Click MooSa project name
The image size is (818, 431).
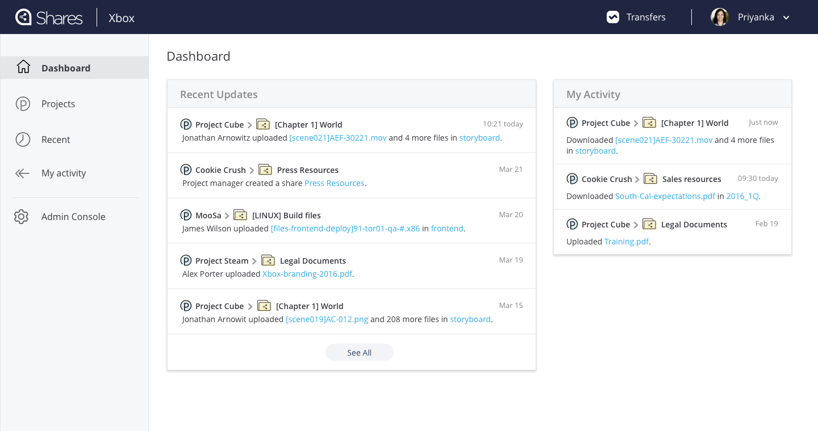(208, 216)
